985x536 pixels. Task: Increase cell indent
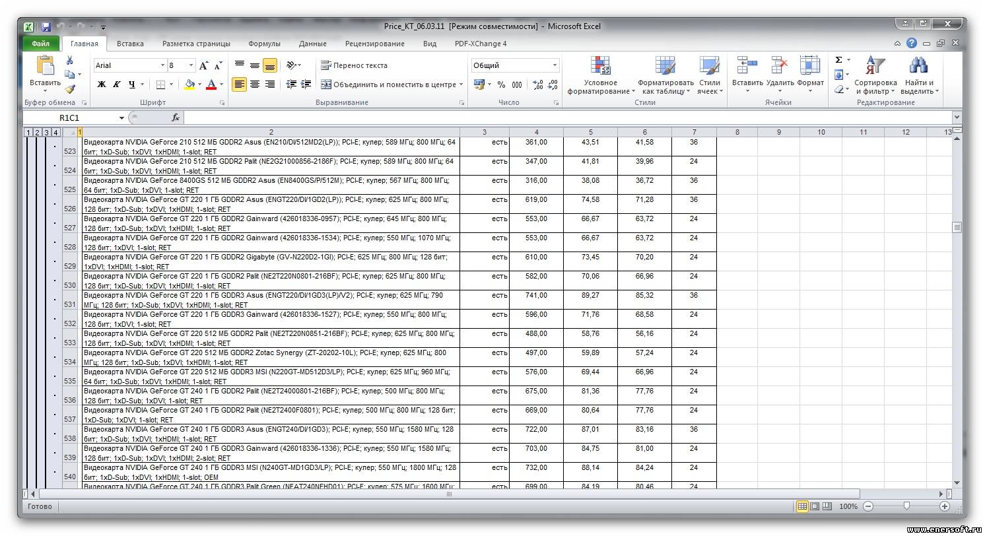pyautogui.click(x=306, y=84)
